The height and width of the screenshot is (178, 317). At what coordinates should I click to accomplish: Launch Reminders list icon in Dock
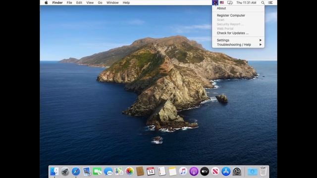162,172
